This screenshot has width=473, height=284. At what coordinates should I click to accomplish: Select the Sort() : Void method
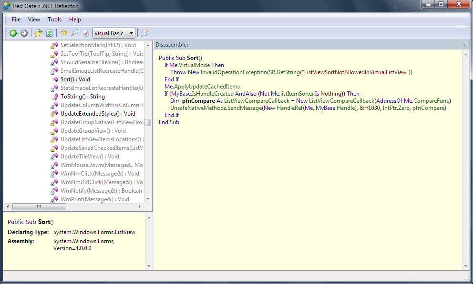pos(75,79)
